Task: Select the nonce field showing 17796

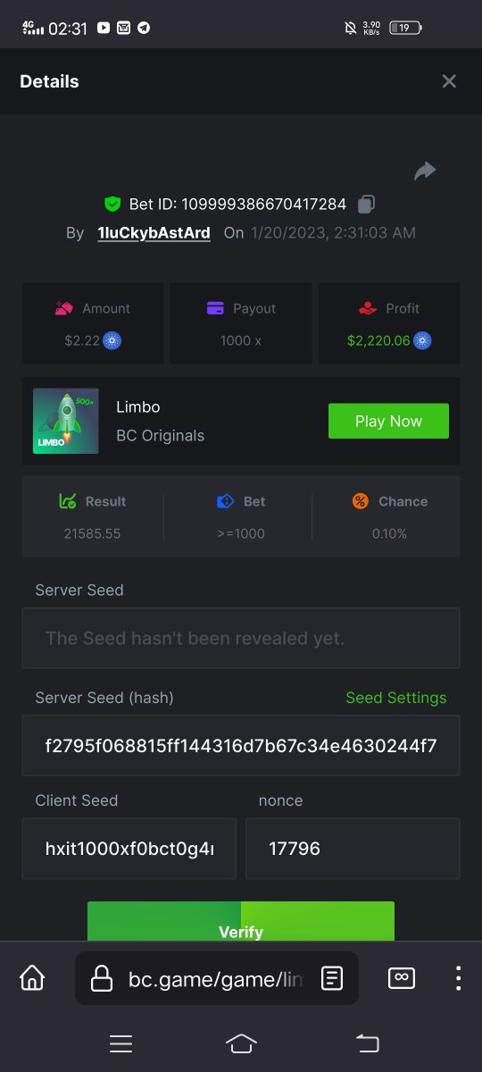Action: coord(353,849)
